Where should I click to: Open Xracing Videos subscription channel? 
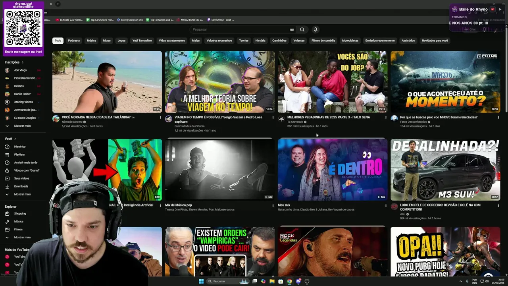click(x=23, y=102)
